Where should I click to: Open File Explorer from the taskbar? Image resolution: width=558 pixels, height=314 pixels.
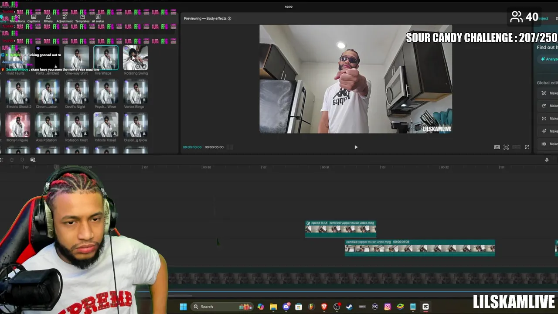click(273, 307)
